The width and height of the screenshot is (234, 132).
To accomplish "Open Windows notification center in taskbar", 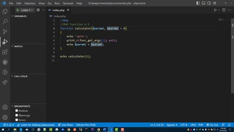I will 230,129.
